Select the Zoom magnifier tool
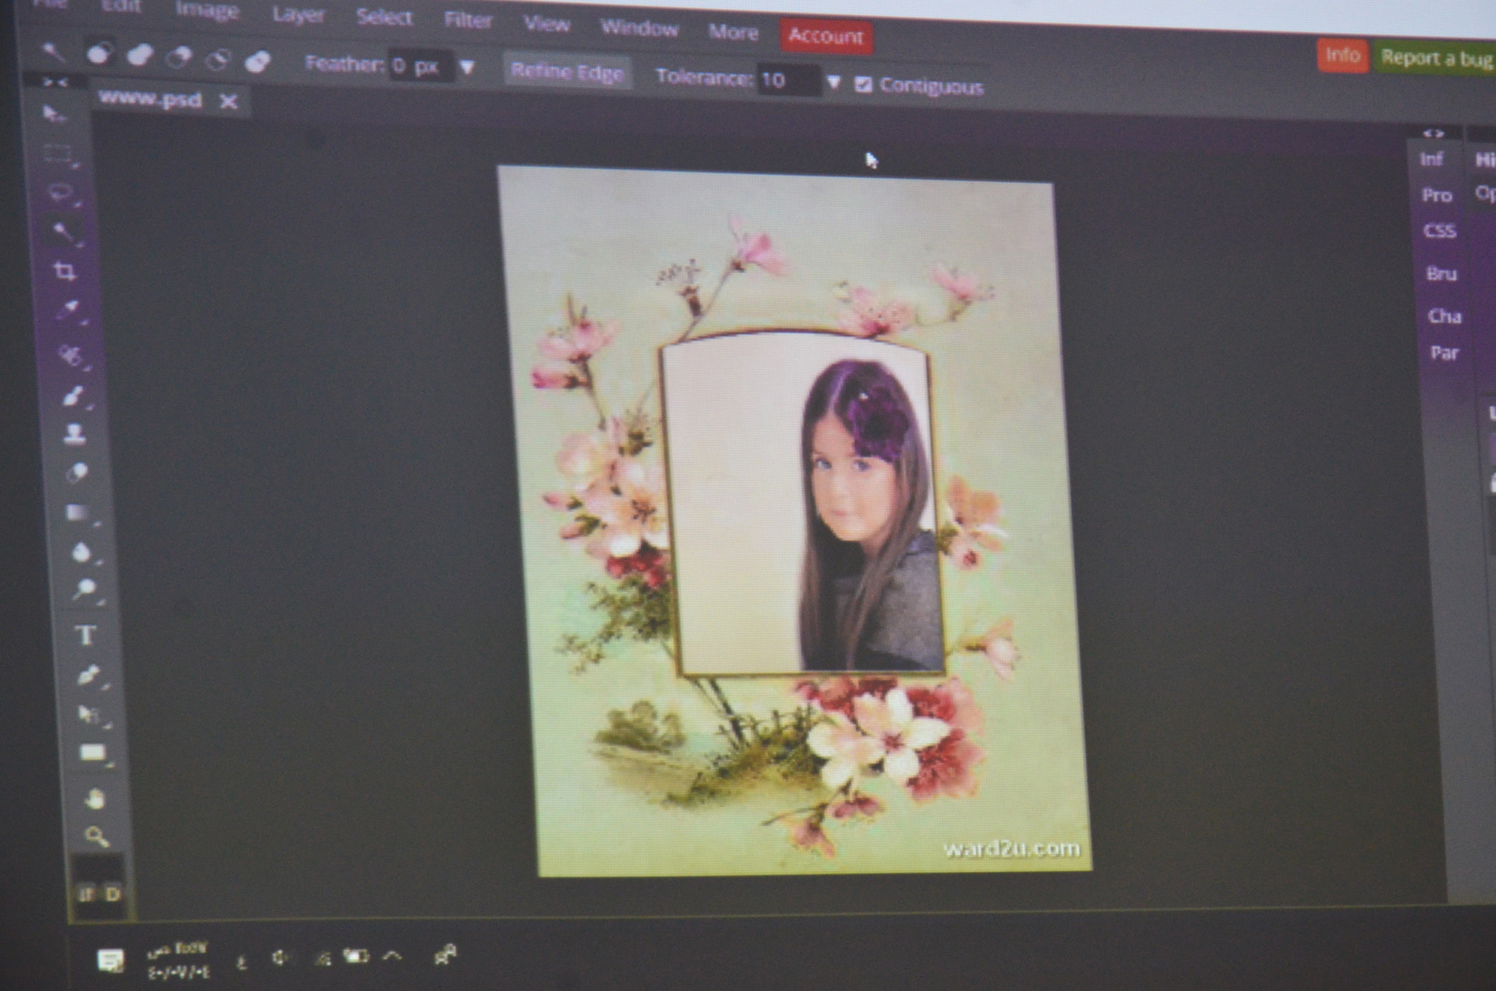 [x=96, y=835]
